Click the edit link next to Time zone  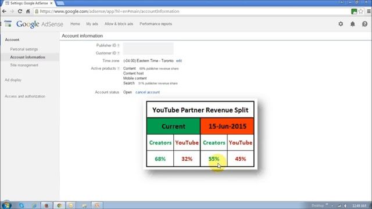(179, 61)
